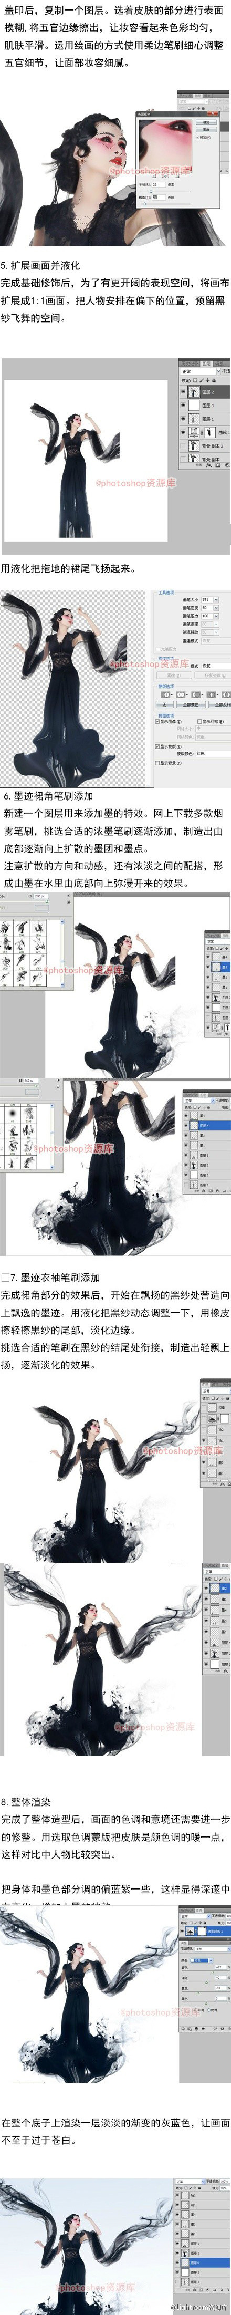Enable 显示背景 checkbox in Liquify panel
The height and width of the screenshot is (2315, 231).
click(157, 763)
